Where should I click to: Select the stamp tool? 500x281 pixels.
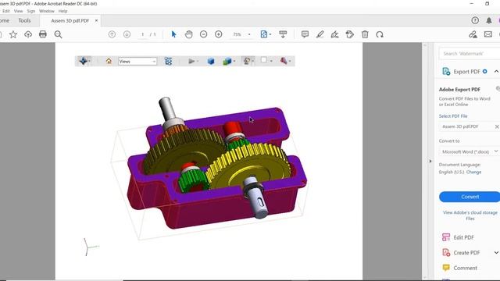coord(350,34)
